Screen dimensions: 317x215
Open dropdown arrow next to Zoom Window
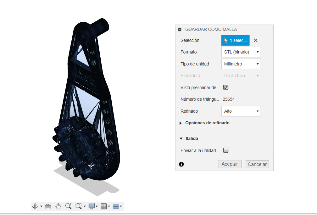click(x=85, y=207)
